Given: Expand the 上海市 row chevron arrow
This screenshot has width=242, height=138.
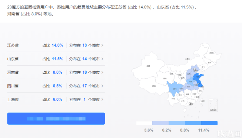Looking at the screenshot, I should click(102, 99).
